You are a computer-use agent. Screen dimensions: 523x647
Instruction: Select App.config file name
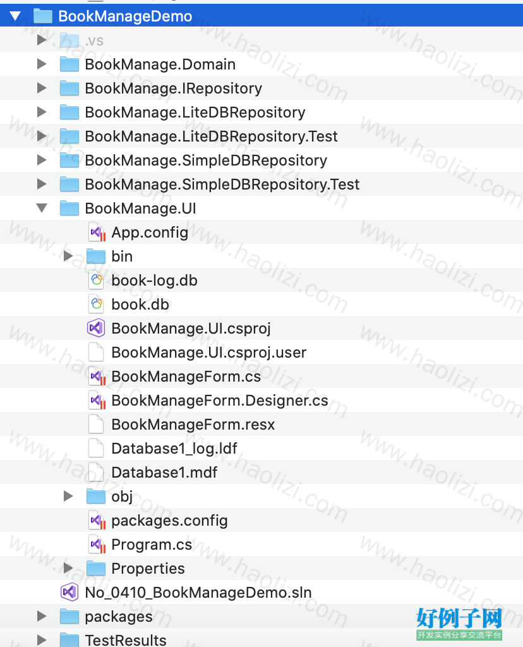point(150,233)
